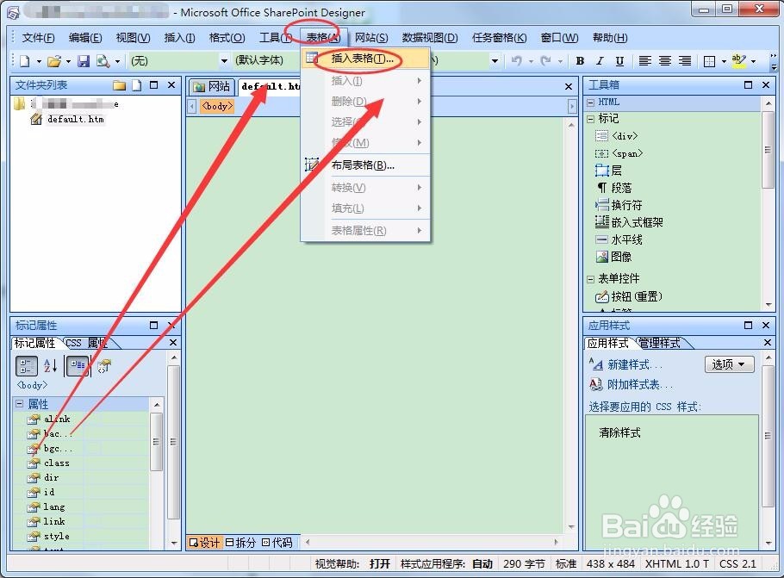
Task: Choose 插入表格(T)... from Table menu
Action: pos(365,59)
